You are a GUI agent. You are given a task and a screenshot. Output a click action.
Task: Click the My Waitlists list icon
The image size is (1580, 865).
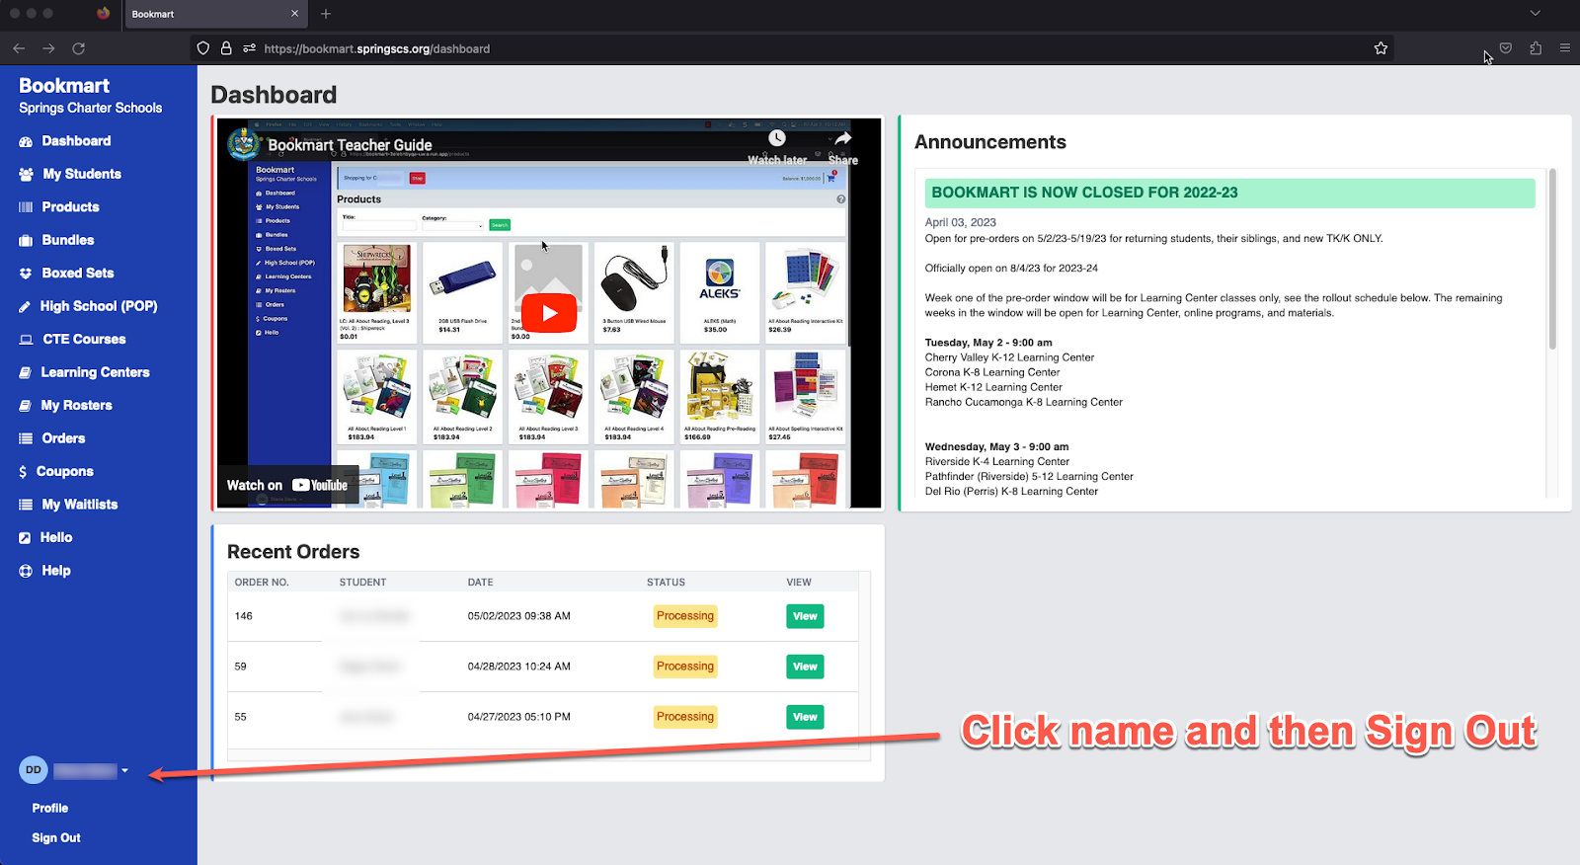coord(26,505)
